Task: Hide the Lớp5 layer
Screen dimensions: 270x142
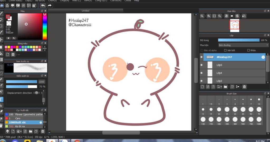Action: pyautogui.click(x=201, y=65)
